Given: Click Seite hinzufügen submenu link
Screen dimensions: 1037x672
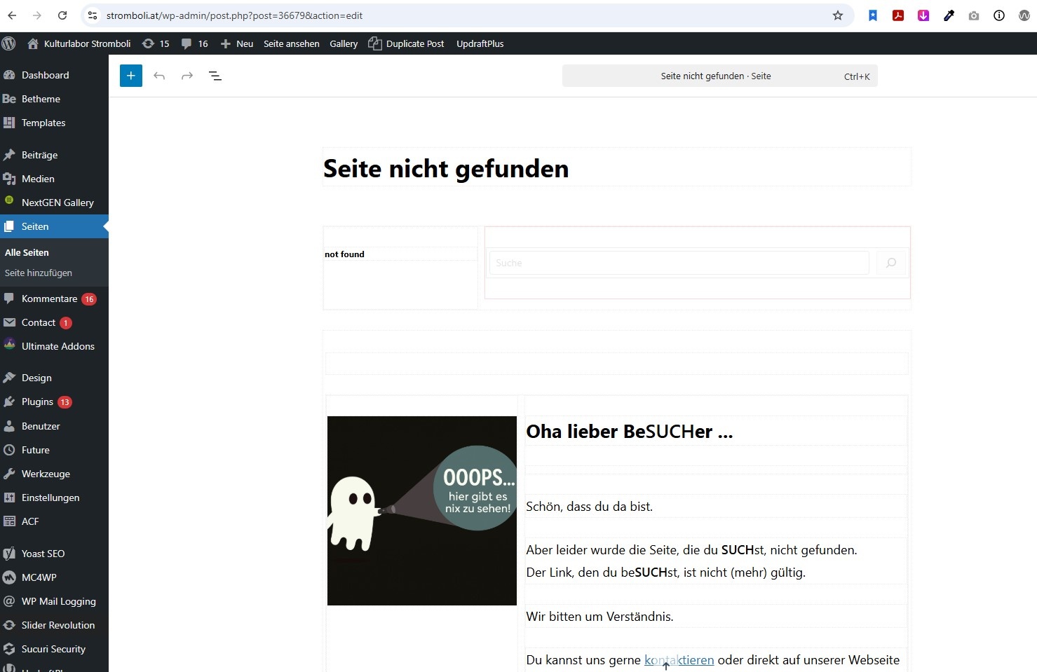Looking at the screenshot, I should pos(39,273).
